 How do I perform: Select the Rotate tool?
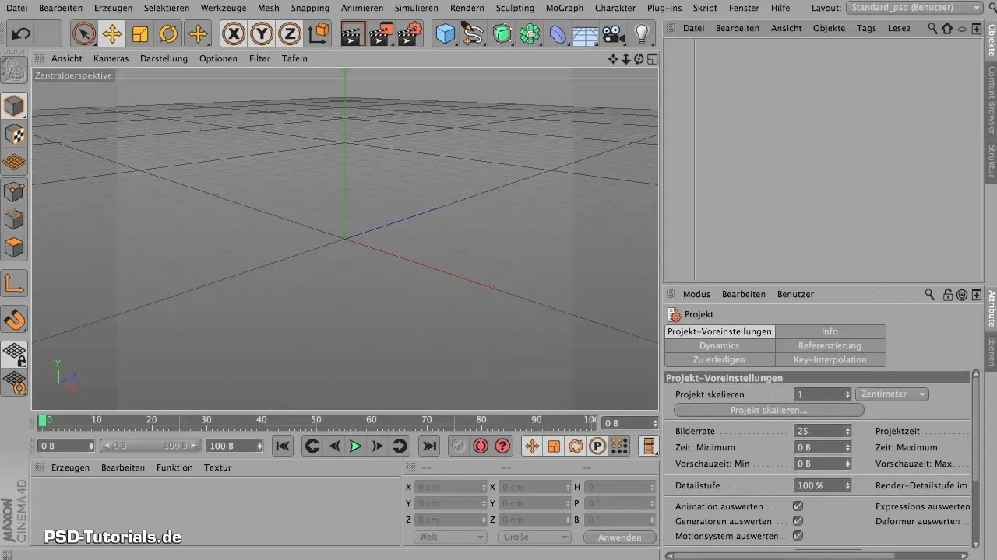pyautogui.click(x=168, y=34)
